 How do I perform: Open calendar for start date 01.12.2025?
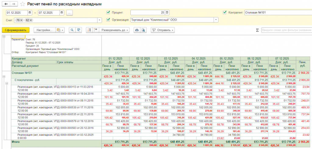(30, 13)
